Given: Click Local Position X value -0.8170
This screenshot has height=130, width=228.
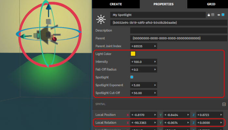Looking at the screenshot, I should [x=139, y=115].
